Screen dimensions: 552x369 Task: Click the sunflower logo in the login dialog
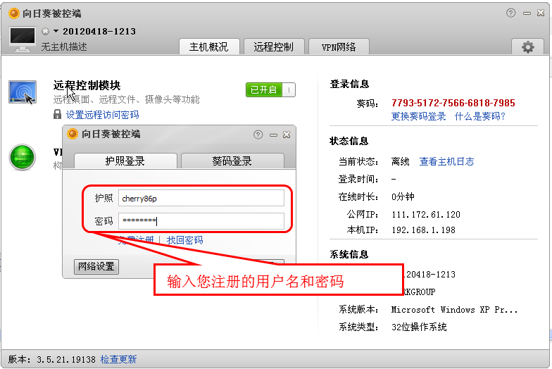click(x=73, y=134)
